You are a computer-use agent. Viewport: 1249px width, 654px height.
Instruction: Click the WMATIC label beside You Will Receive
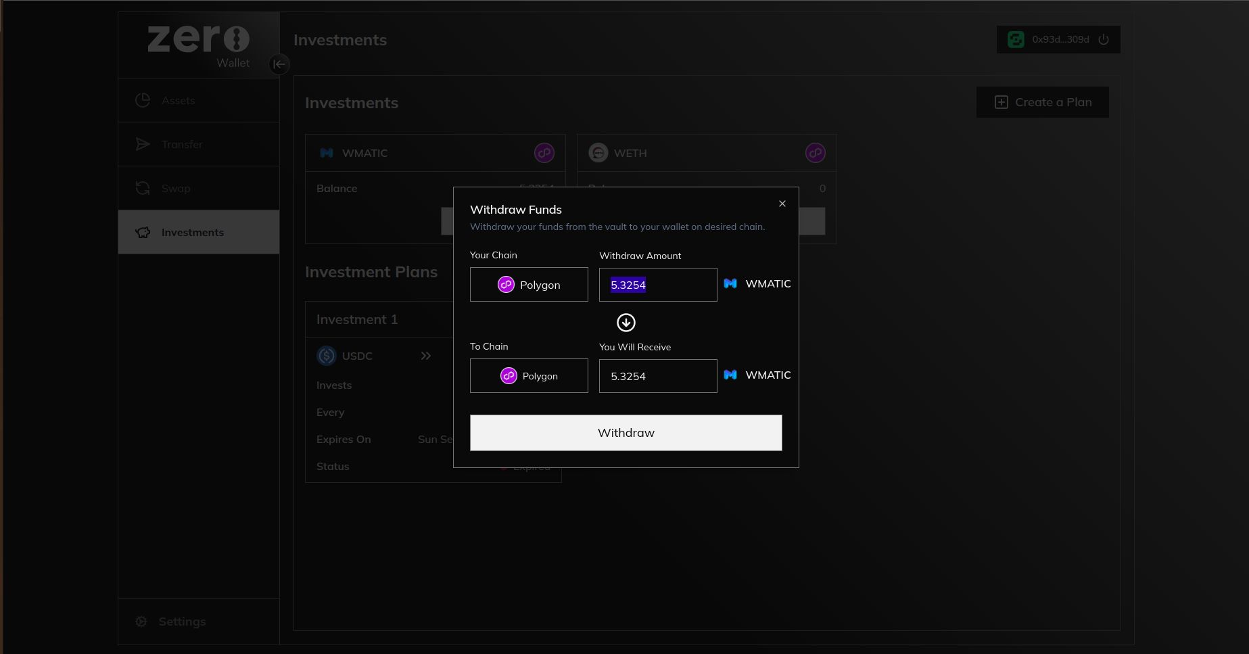(x=768, y=375)
